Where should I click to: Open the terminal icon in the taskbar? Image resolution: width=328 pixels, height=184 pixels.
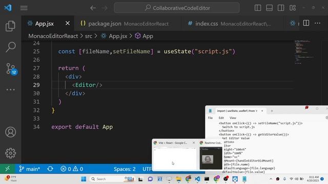click(207, 179)
